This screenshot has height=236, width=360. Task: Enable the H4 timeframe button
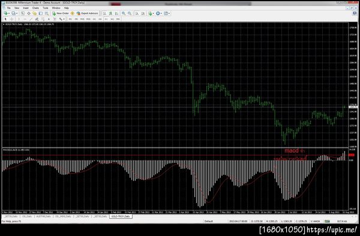100,19
